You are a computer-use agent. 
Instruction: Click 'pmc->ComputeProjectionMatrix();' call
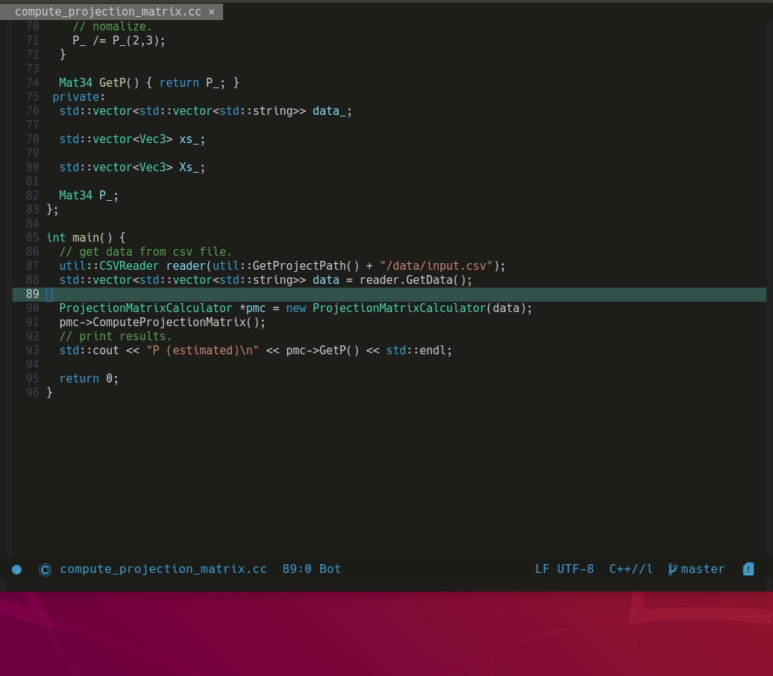pos(162,322)
